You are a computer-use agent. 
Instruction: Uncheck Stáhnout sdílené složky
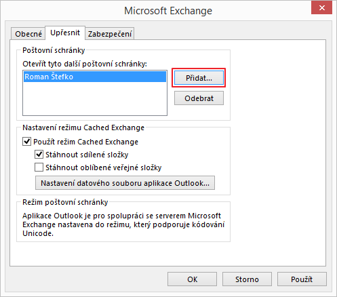tap(39, 155)
